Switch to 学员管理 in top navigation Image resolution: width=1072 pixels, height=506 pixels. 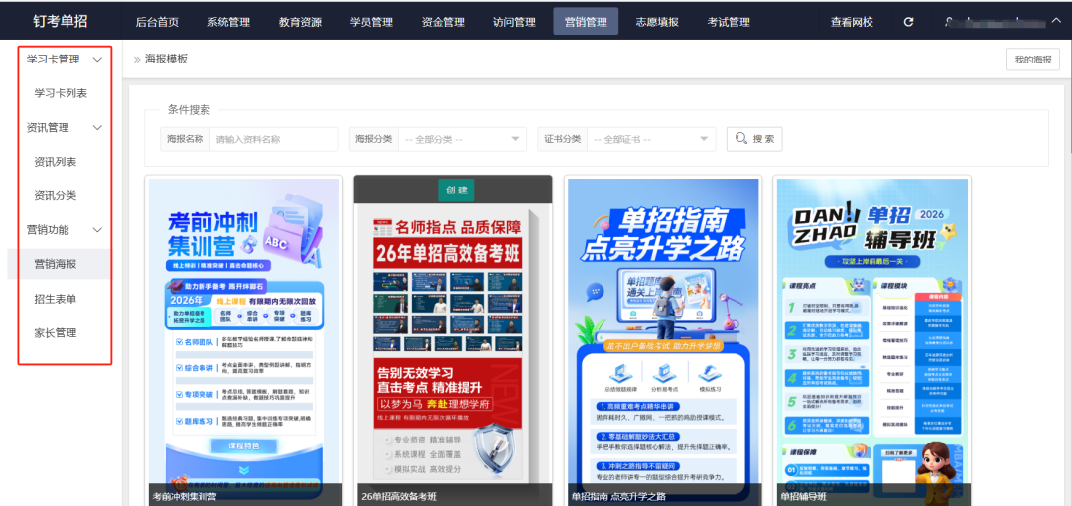point(371,22)
